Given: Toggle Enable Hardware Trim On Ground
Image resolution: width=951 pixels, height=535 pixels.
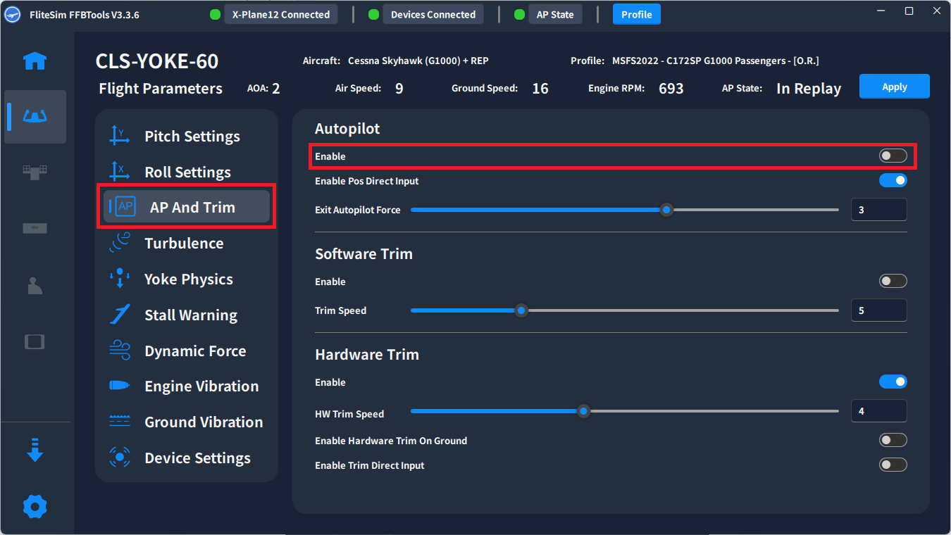Looking at the screenshot, I should [x=893, y=440].
